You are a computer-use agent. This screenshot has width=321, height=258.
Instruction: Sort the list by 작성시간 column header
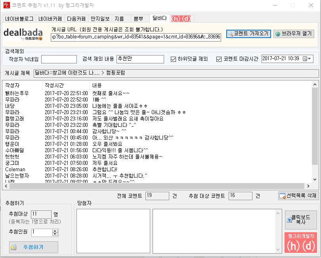pos(54,85)
